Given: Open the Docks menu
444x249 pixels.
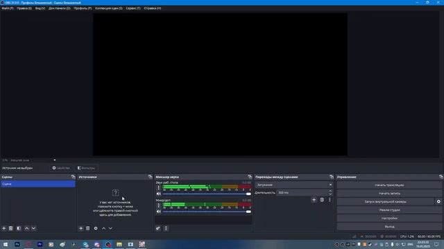Looking at the screenshot, I should click(59, 8).
